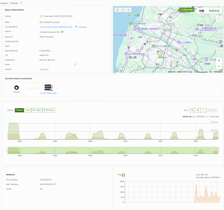
Task: Edit the Note field pencil icon
Action: pyautogui.click(x=75, y=64)
